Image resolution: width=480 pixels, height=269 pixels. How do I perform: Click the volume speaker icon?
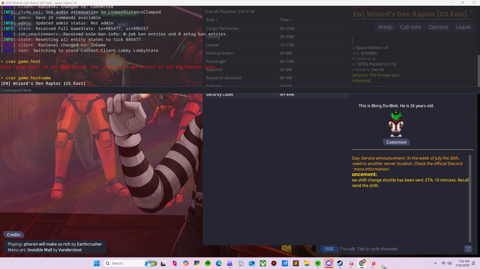tap(449, 263)
